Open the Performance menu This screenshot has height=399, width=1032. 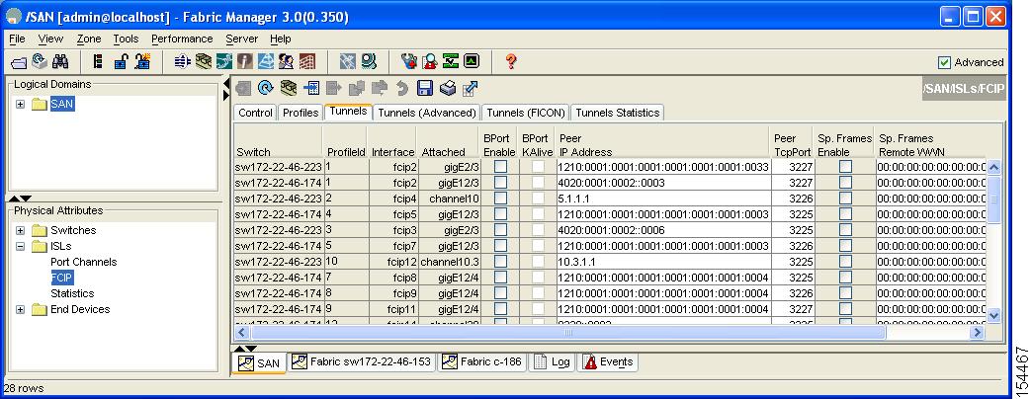(182, 39)
